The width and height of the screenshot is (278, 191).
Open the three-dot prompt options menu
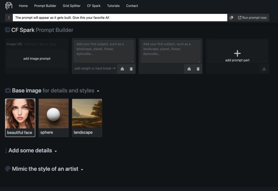9,18
